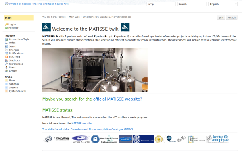This screenshot has width=242, height=151.
Task: Open the Register link
Action: pyautogui.click(x=13, y=28)
